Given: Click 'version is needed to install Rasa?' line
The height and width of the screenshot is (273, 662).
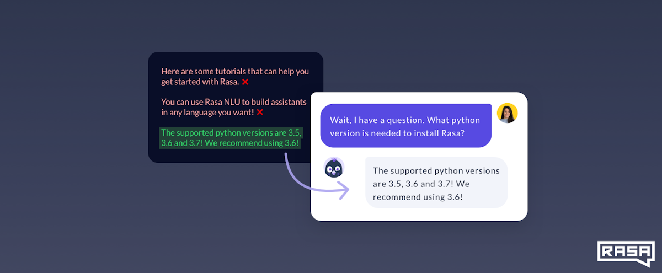Looking at the screenshot, I should tap(397, 133).
